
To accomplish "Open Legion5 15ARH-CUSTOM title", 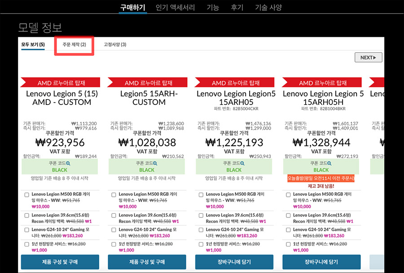I will click(149, 98).
